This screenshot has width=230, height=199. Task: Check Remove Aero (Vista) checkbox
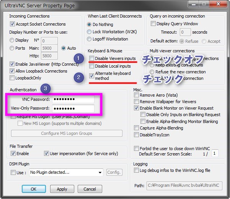pyautogui.click(x=136, y=95)
